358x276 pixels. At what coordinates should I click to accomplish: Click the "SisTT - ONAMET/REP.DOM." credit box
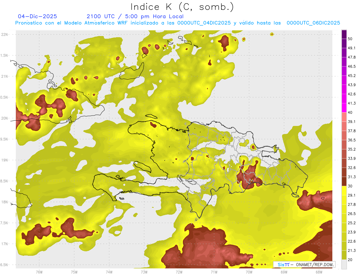tap(304, 264)
